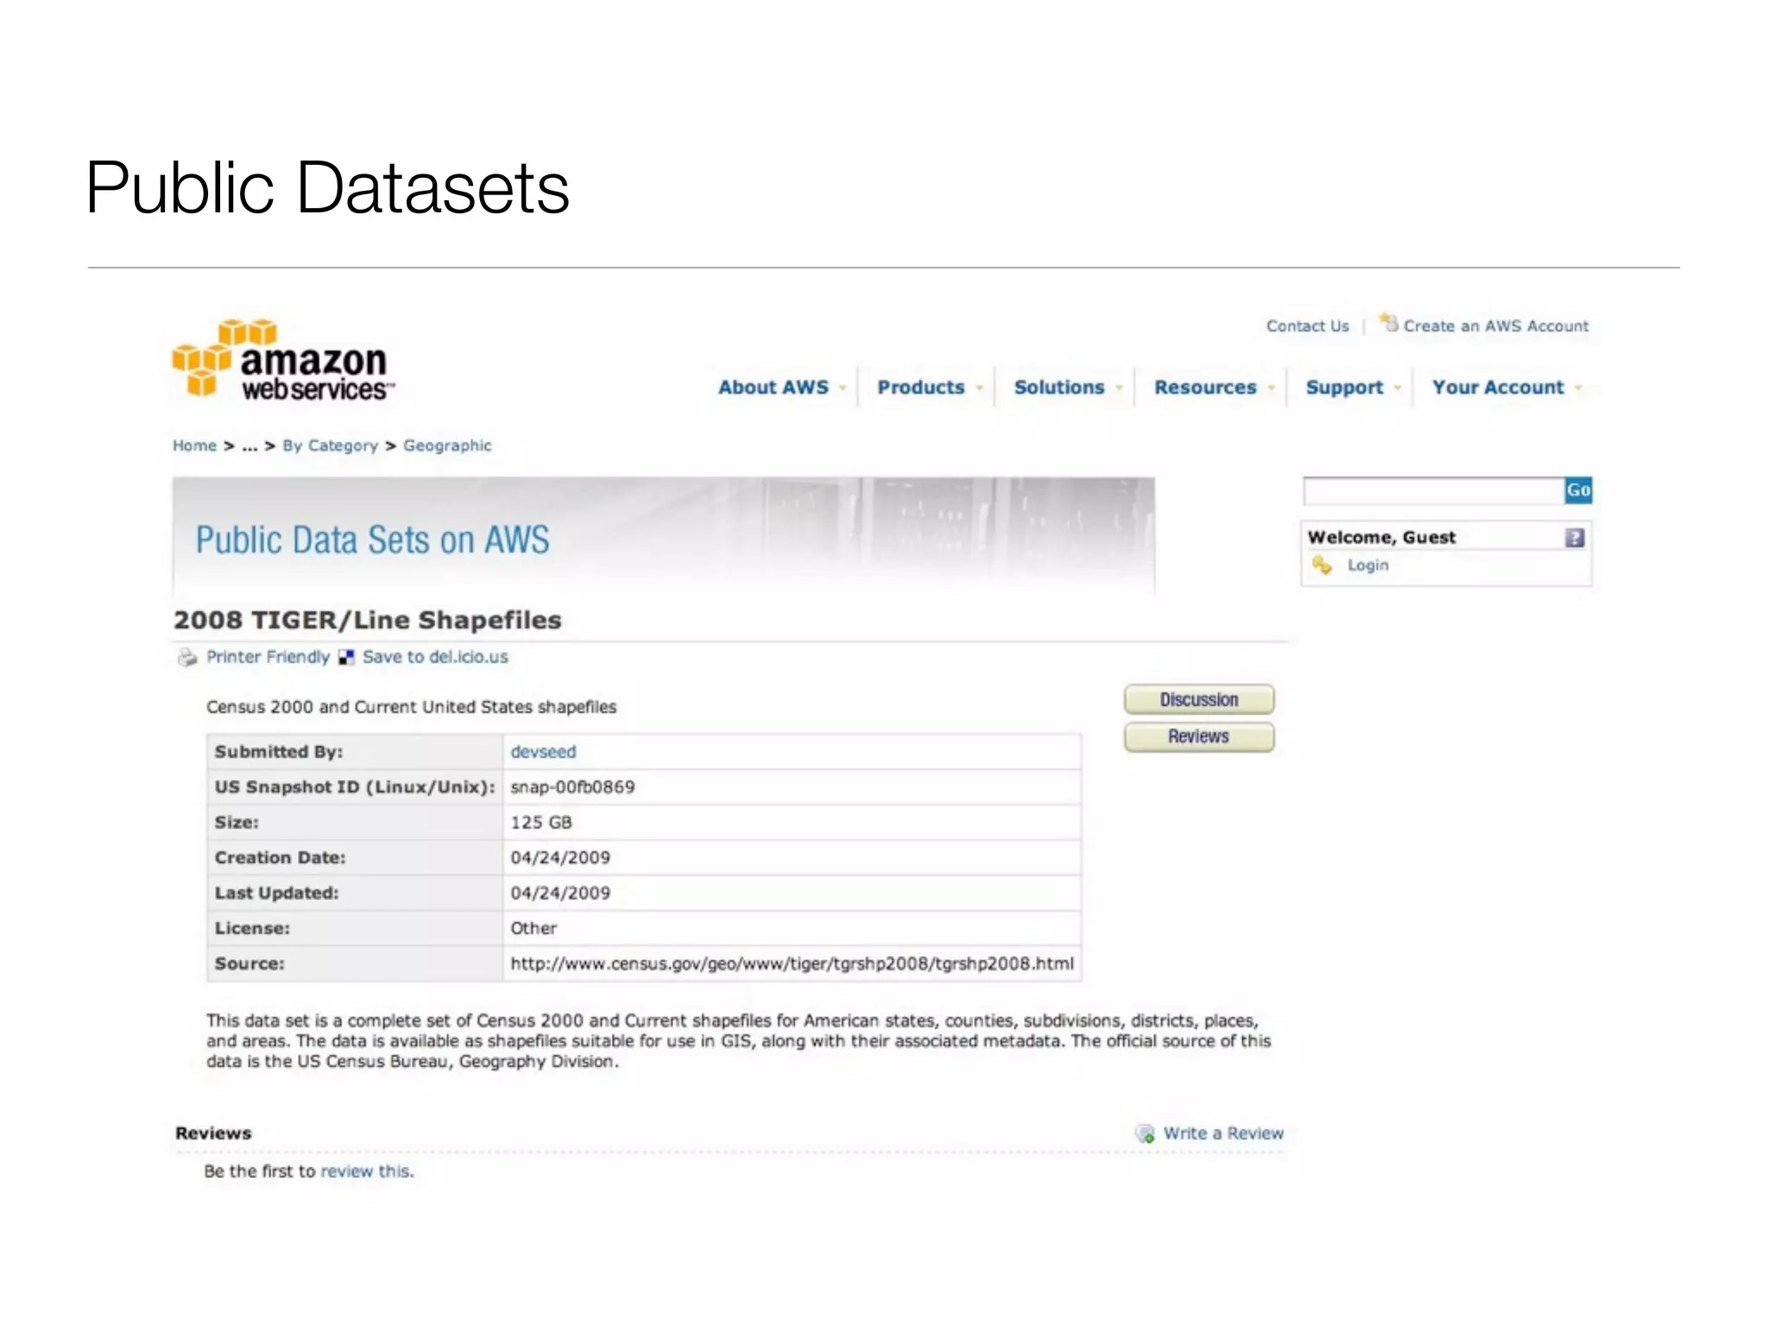Expand the Resources dropdown arrow
Viewport: 1768px width, 1326px height.
[x=1271, y=388]
